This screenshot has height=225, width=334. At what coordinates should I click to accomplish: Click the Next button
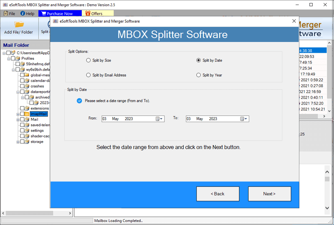coord(269,194)
